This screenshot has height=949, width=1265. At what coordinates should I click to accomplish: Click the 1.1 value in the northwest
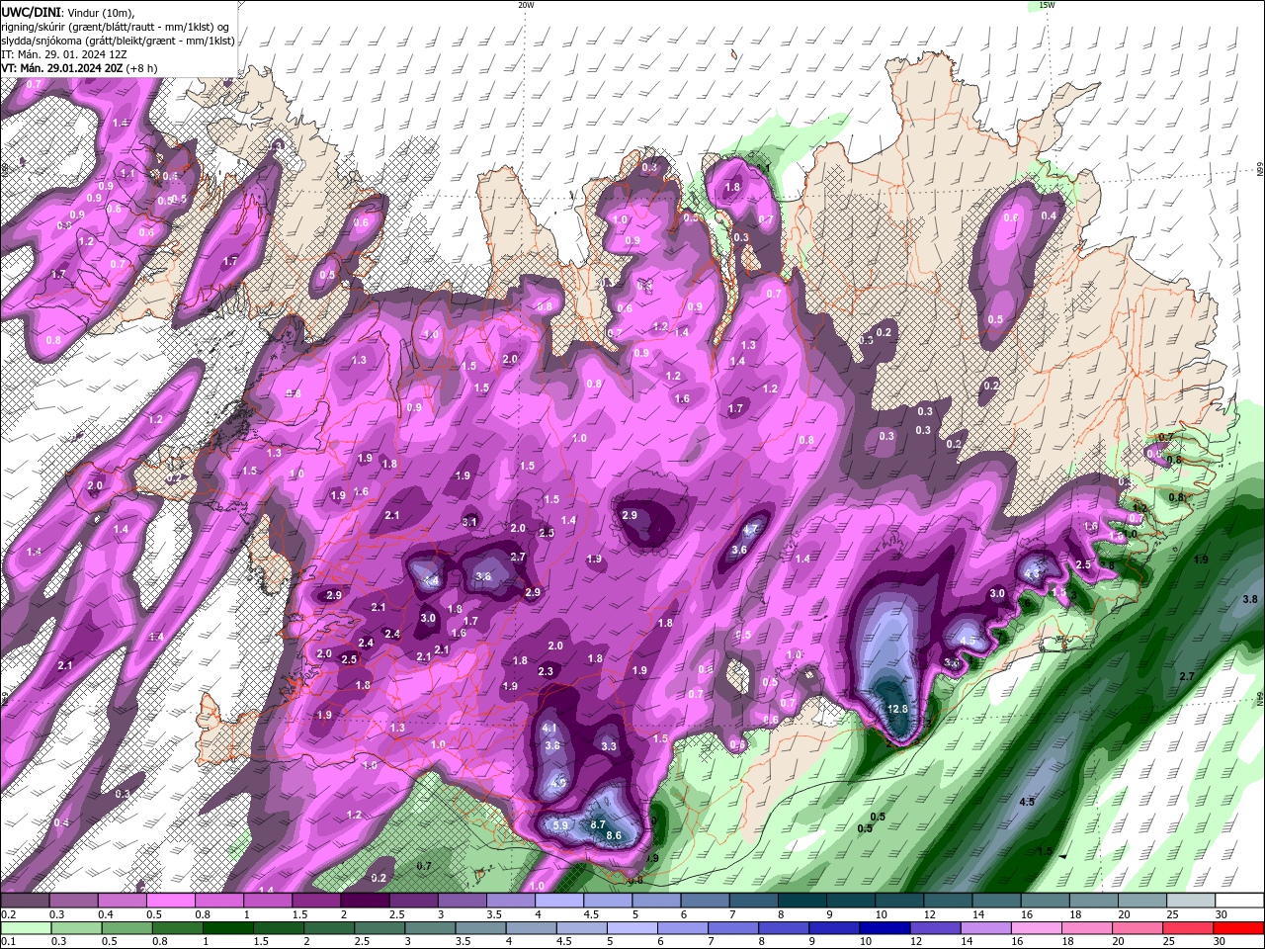tap(127, 173)
